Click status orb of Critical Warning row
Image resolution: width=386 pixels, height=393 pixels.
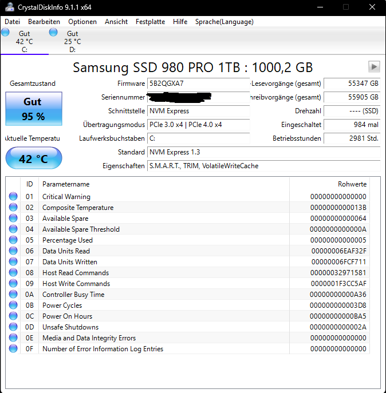pos(13,197)
